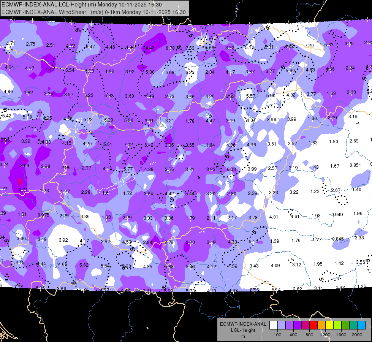Click the wind shear value '5.88'
Screen dimensions: 372x342
pyautogui.click(x=169, y=266)
